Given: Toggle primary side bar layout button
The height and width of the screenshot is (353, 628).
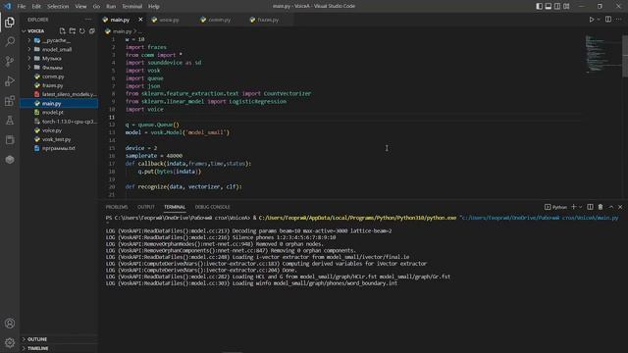Looking at the screenshot, I should point(539,6).
